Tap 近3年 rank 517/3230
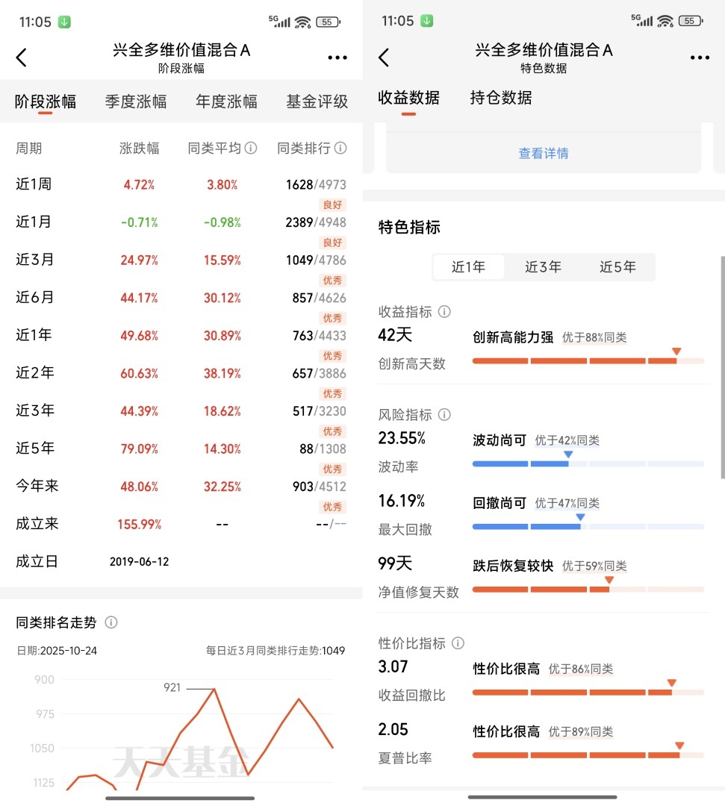 point(320,411)
